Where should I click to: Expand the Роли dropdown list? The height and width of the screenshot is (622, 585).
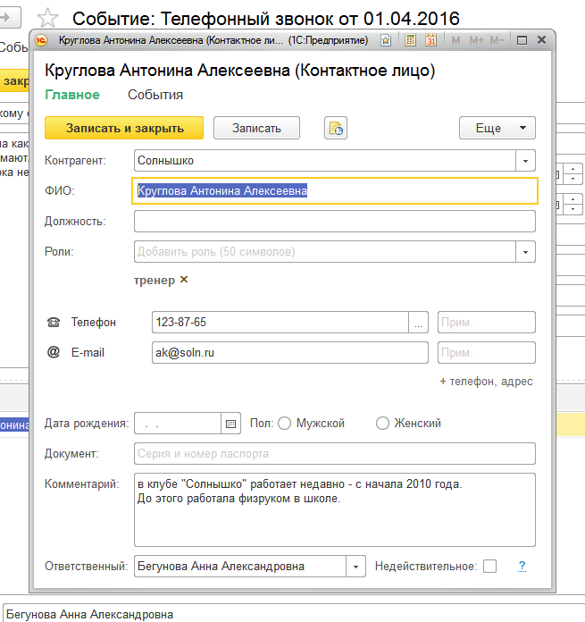tap(526, 252)
